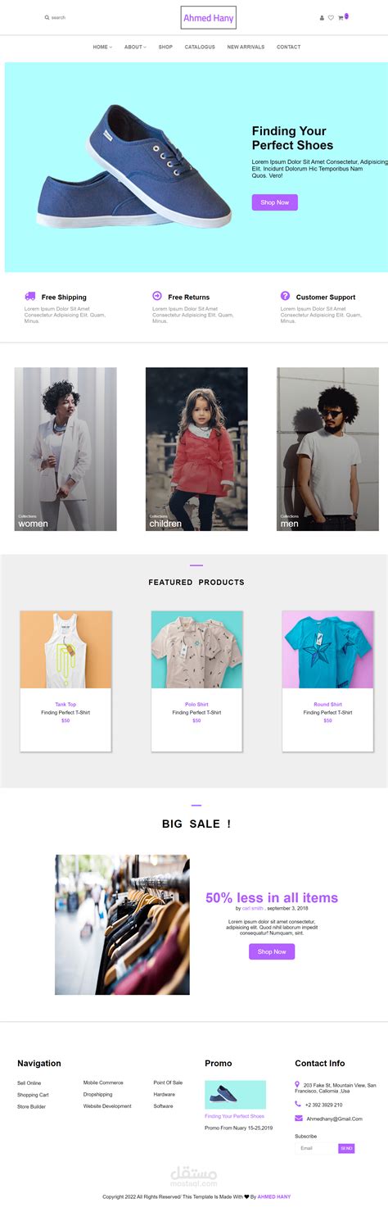388x1212 pixels.
Task: Go to the NEW ARRIVALS page
Action: tap(246, 48)
